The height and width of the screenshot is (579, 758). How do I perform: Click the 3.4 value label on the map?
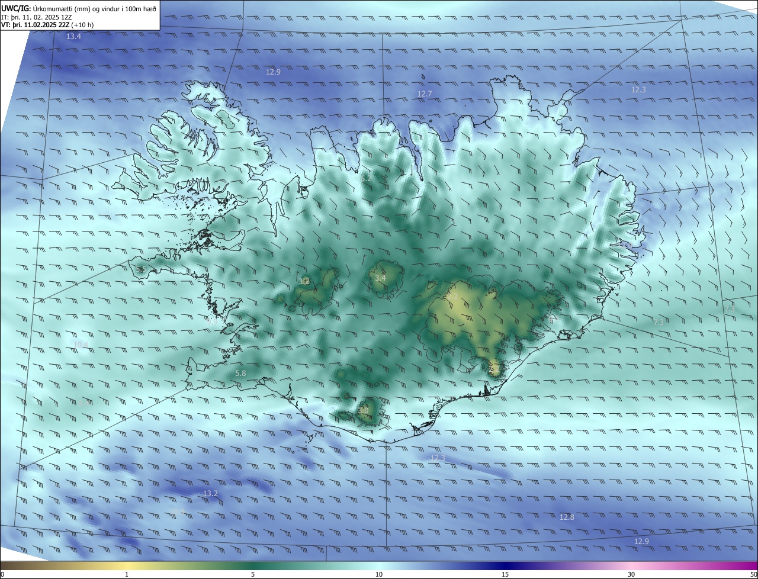point(380,278)
